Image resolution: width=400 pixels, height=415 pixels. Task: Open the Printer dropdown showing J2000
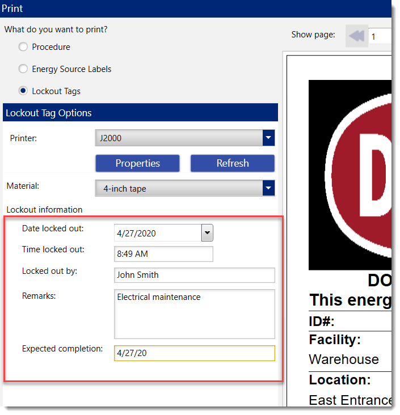tap(184, 138)
